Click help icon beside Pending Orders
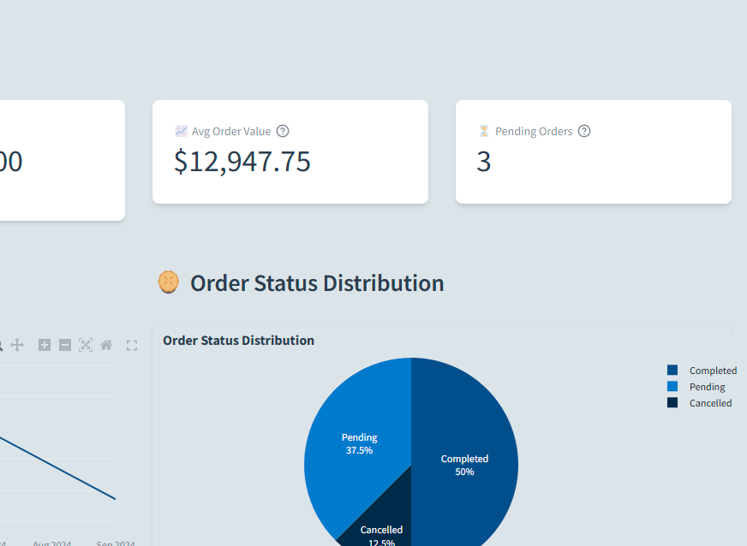Viewport: 747px width, 546px height. coord(584,131)
